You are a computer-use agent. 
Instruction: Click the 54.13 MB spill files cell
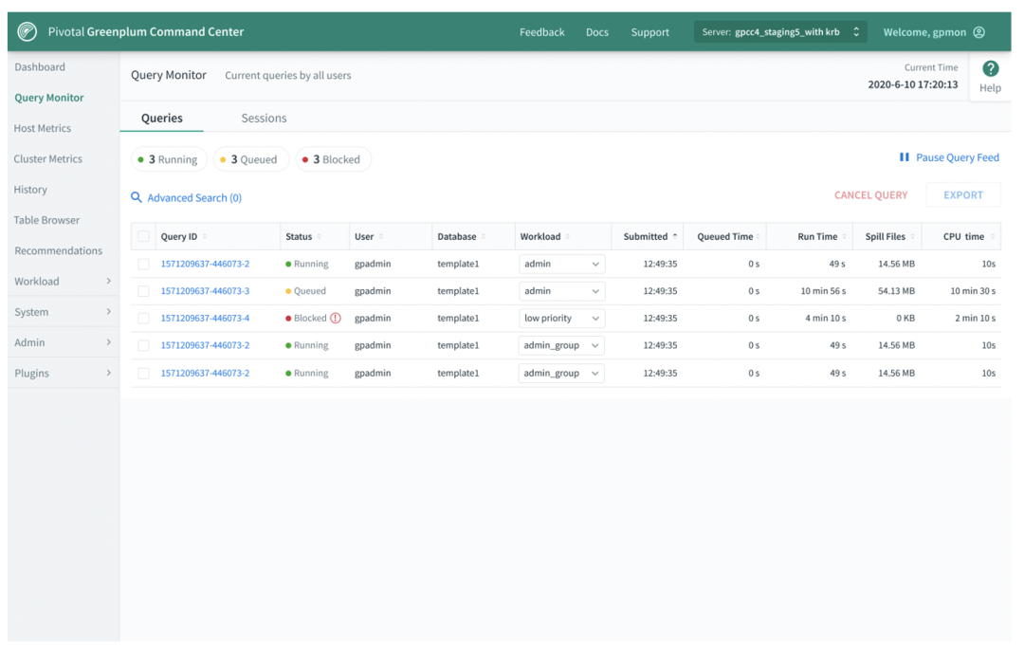(896, 291)
